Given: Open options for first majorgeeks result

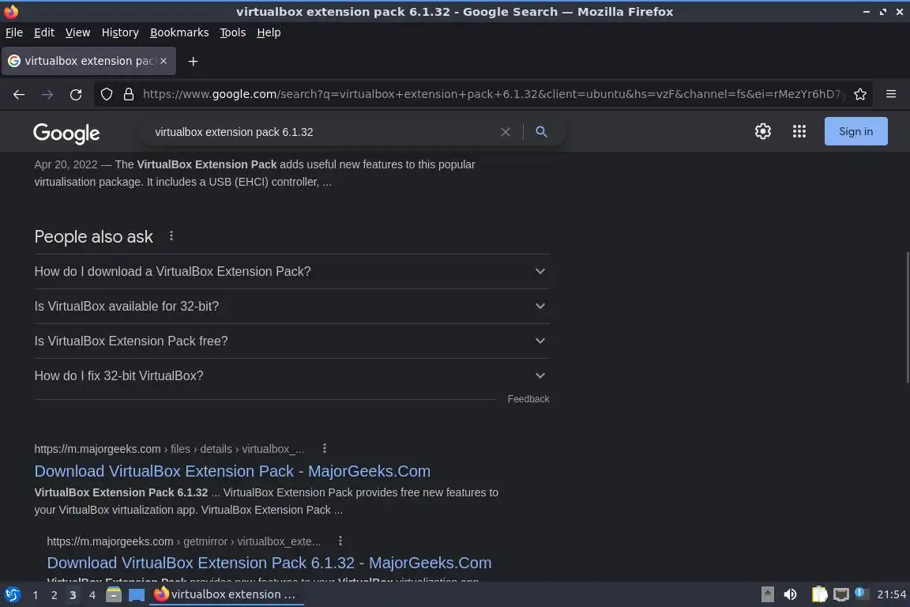Looking at the screenshot, I should [325, 448].
